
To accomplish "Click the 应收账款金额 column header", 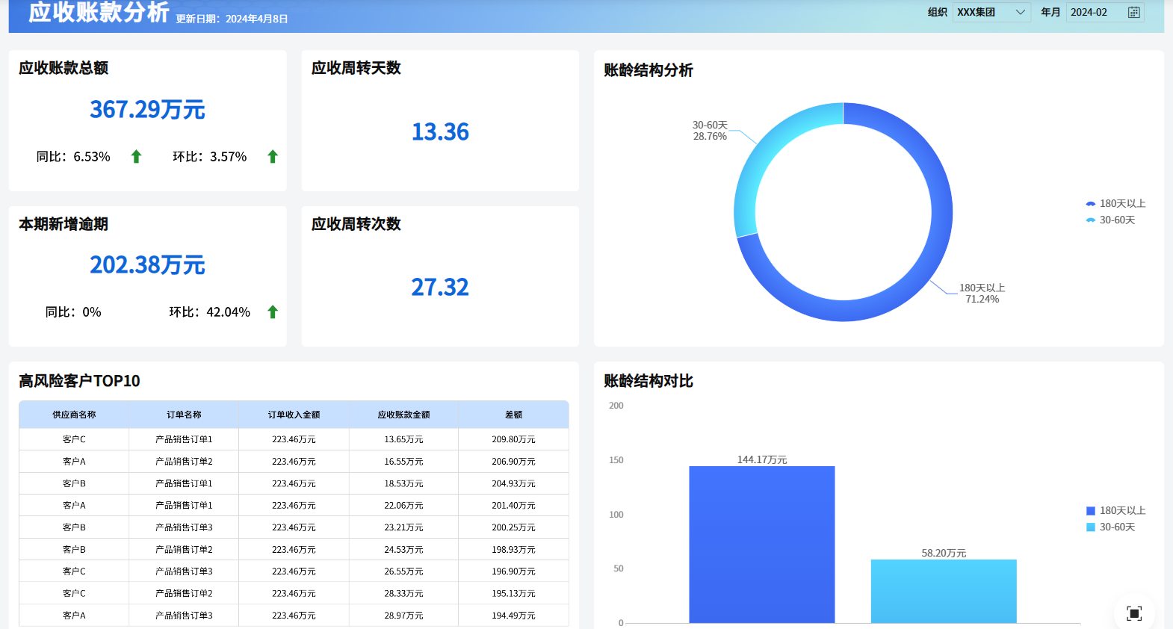I will tap(403, 415).
